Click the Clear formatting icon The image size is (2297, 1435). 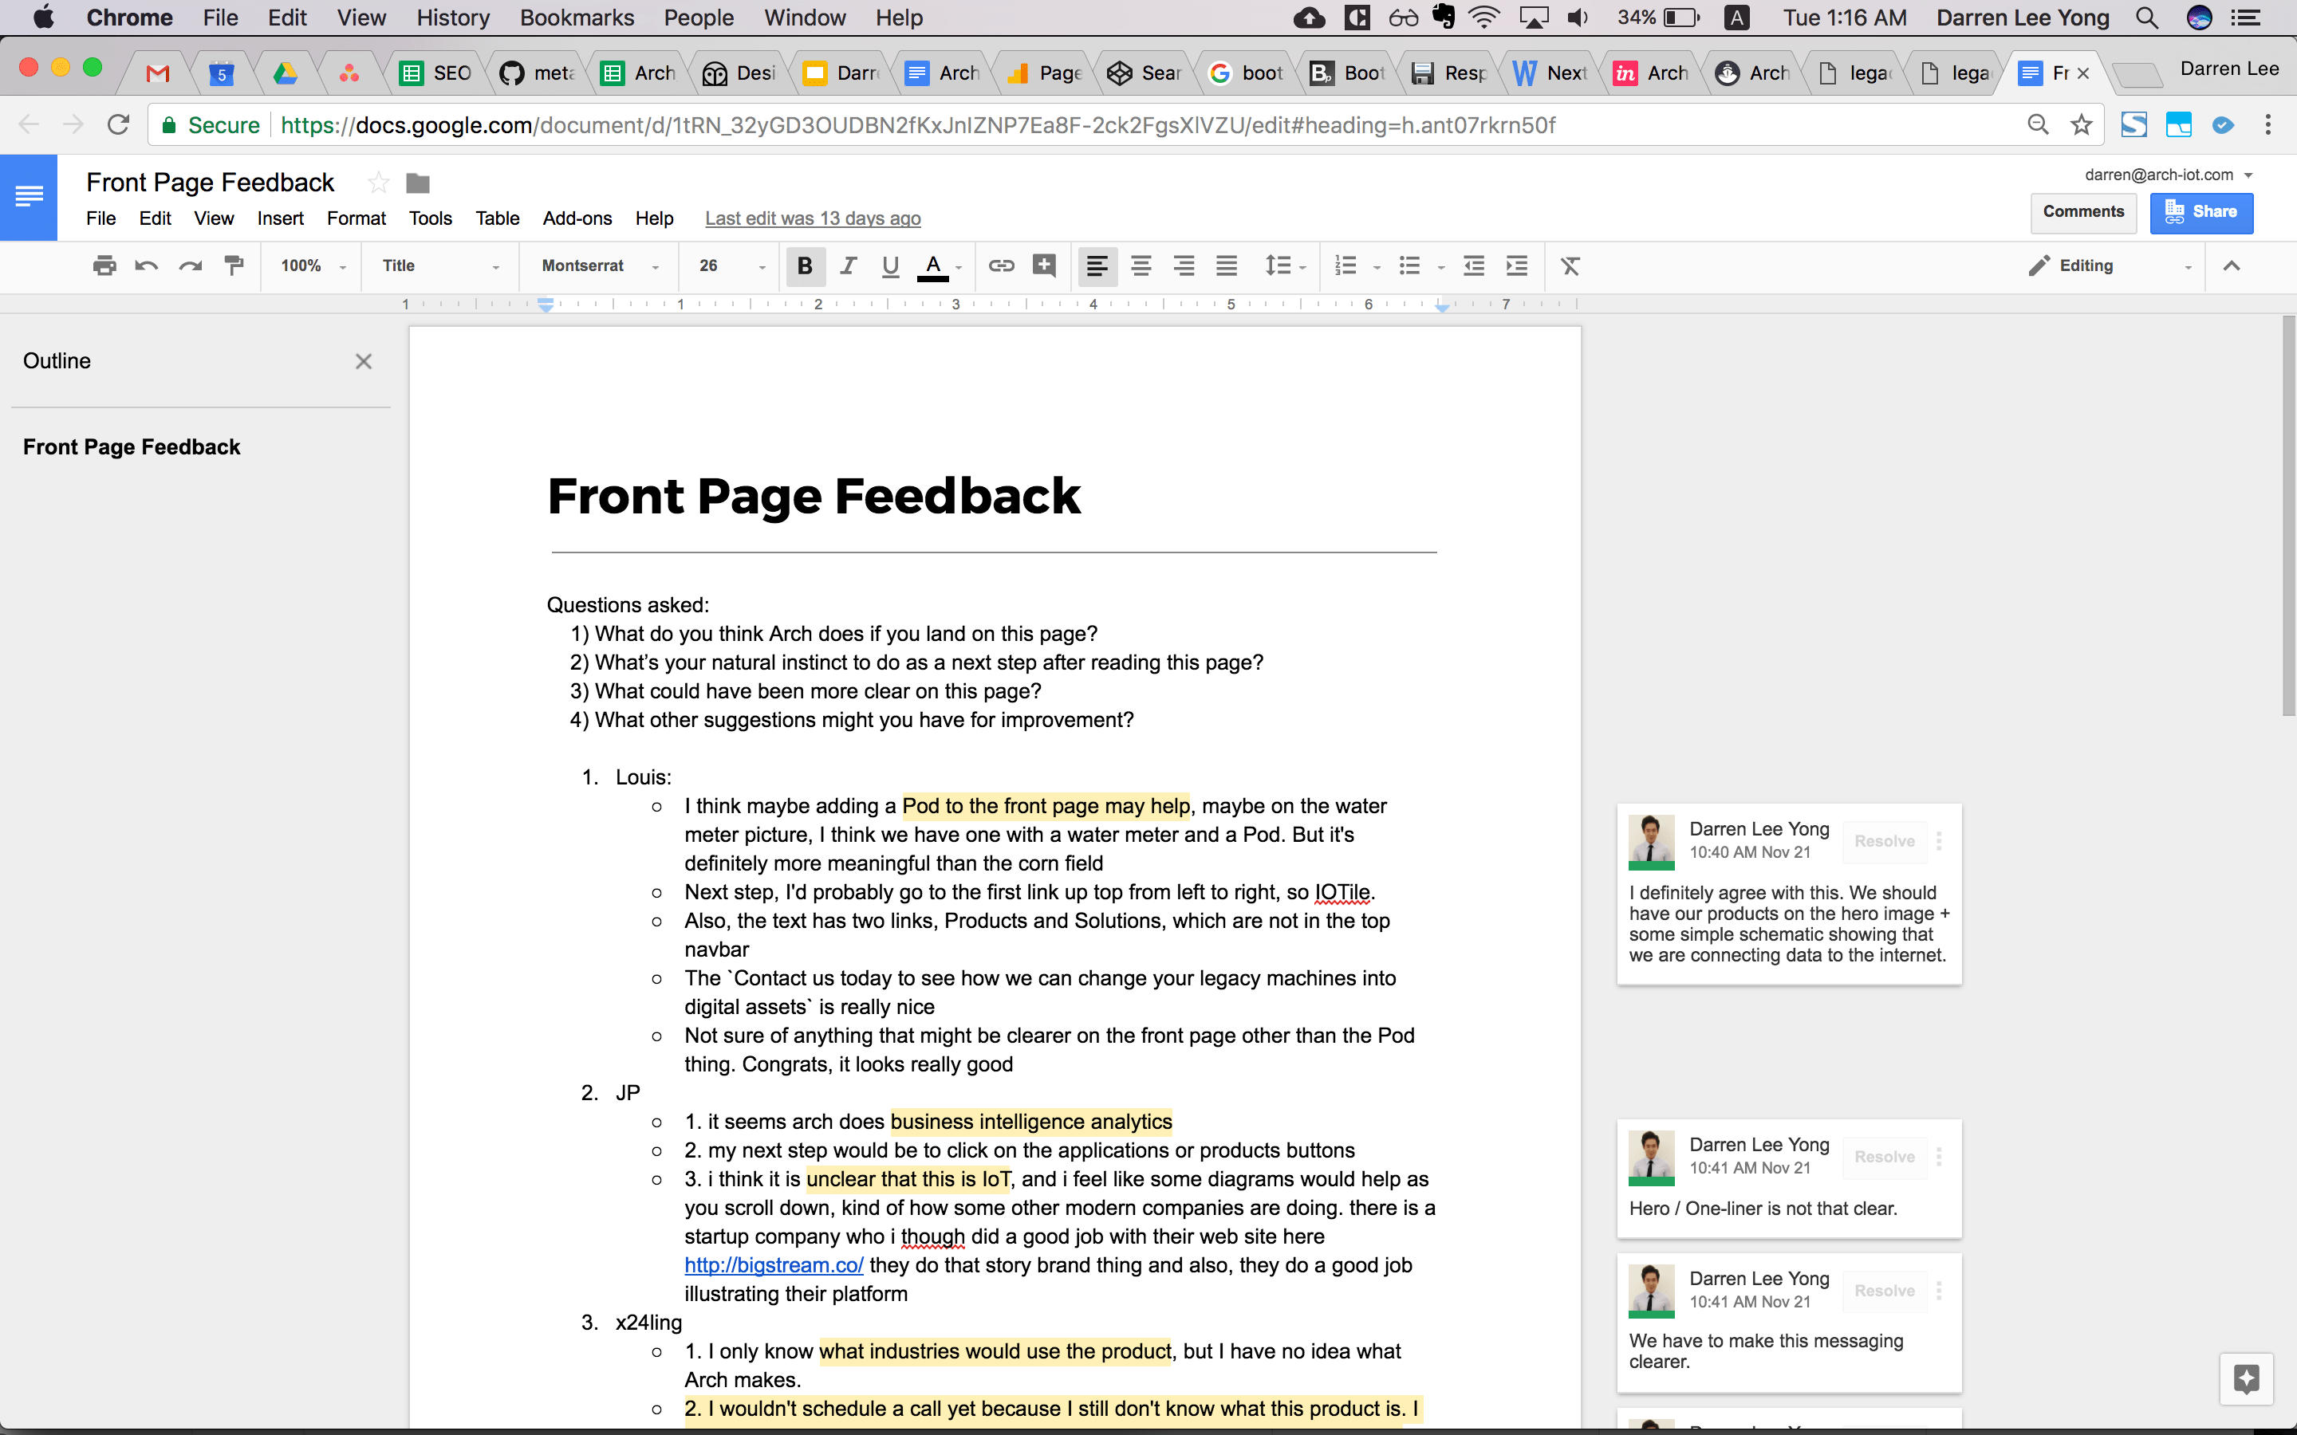click(1570, 265)
